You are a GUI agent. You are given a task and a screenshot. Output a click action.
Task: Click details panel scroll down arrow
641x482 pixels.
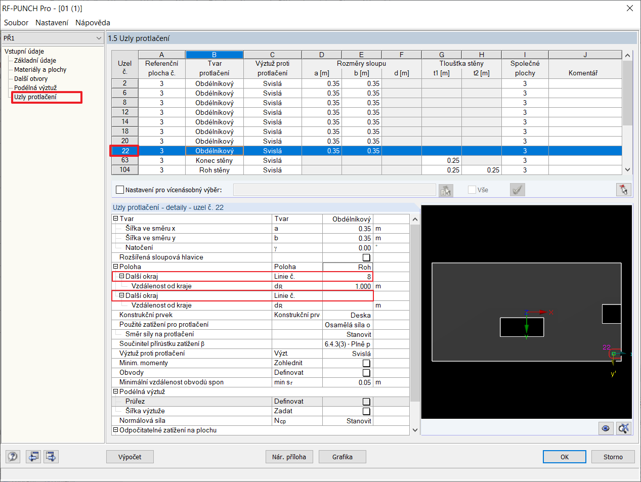415,430
